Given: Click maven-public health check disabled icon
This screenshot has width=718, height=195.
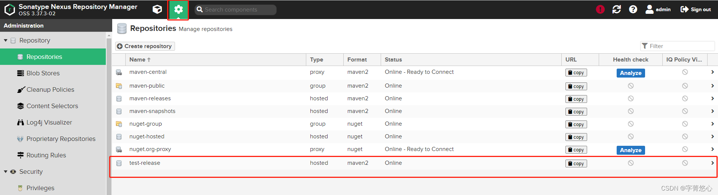Looking at the screenshot, I should point(630,86).
